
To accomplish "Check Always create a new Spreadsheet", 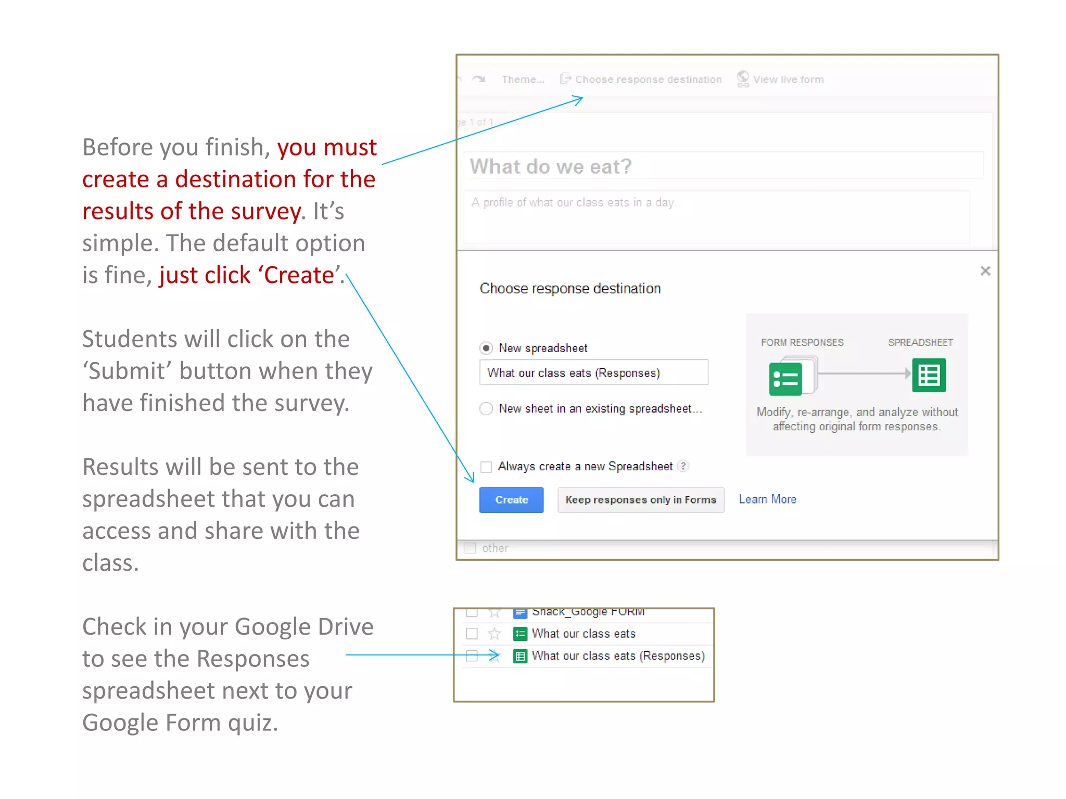I will 486,467.
